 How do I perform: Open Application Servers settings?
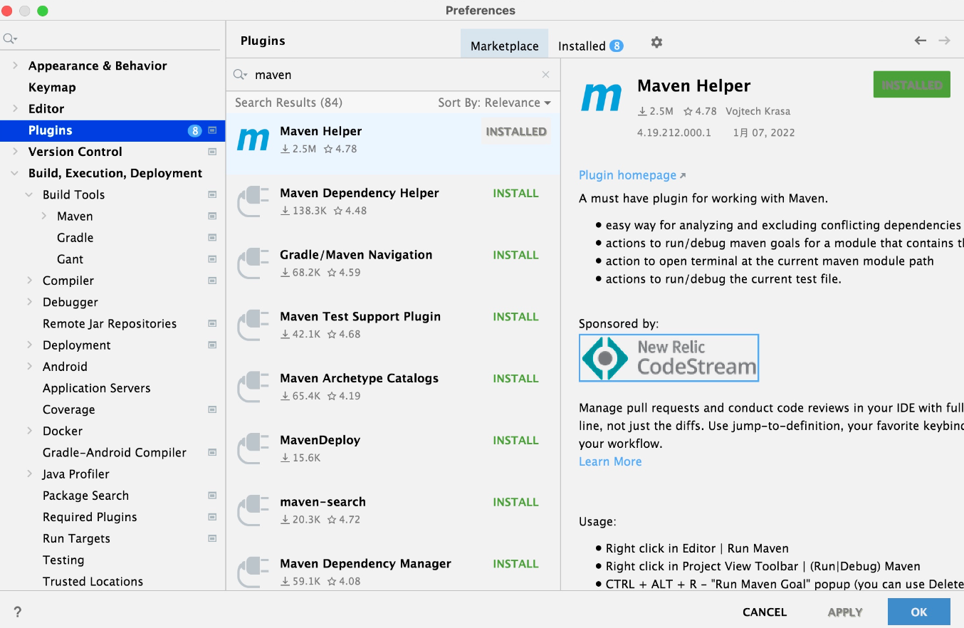(97, 388)
